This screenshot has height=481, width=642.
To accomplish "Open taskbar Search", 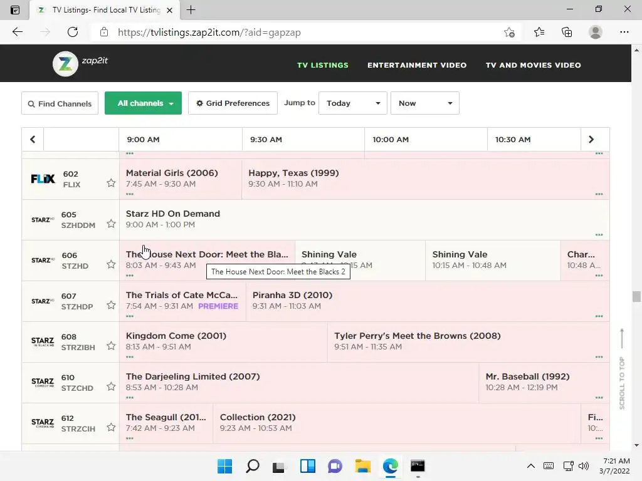I will tap(252, 466).
